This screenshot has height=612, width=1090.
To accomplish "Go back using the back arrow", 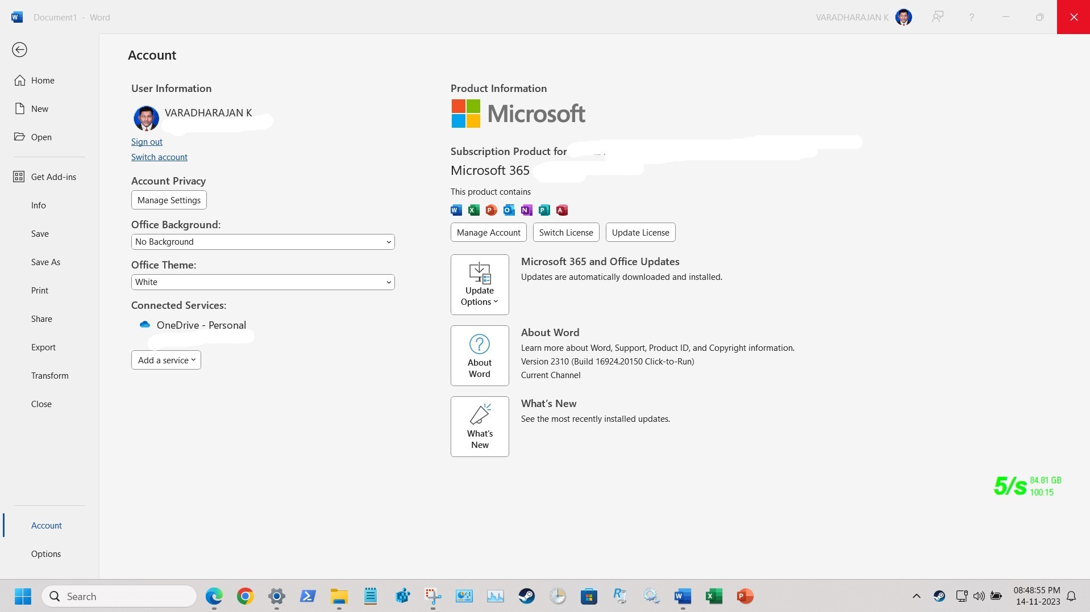I will pos(19,50).
